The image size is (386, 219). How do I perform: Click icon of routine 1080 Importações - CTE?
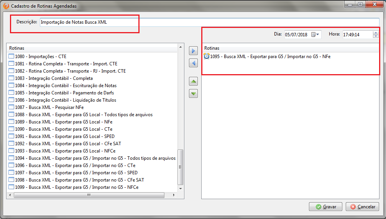pyautogui.click(x=11, y=57)
